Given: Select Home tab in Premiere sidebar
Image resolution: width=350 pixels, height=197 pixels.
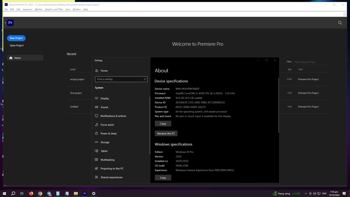Looking at the screenshot, I should pyautogui.click(x=25, y=58).
